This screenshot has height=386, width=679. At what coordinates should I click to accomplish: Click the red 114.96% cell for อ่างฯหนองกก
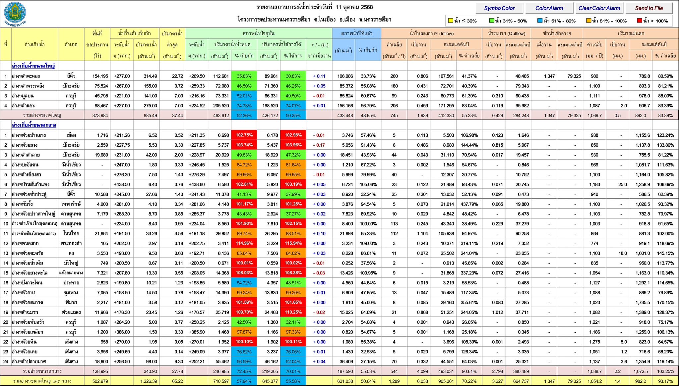tap(244, 243)
